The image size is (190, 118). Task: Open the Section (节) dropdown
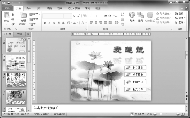[34, 24]
